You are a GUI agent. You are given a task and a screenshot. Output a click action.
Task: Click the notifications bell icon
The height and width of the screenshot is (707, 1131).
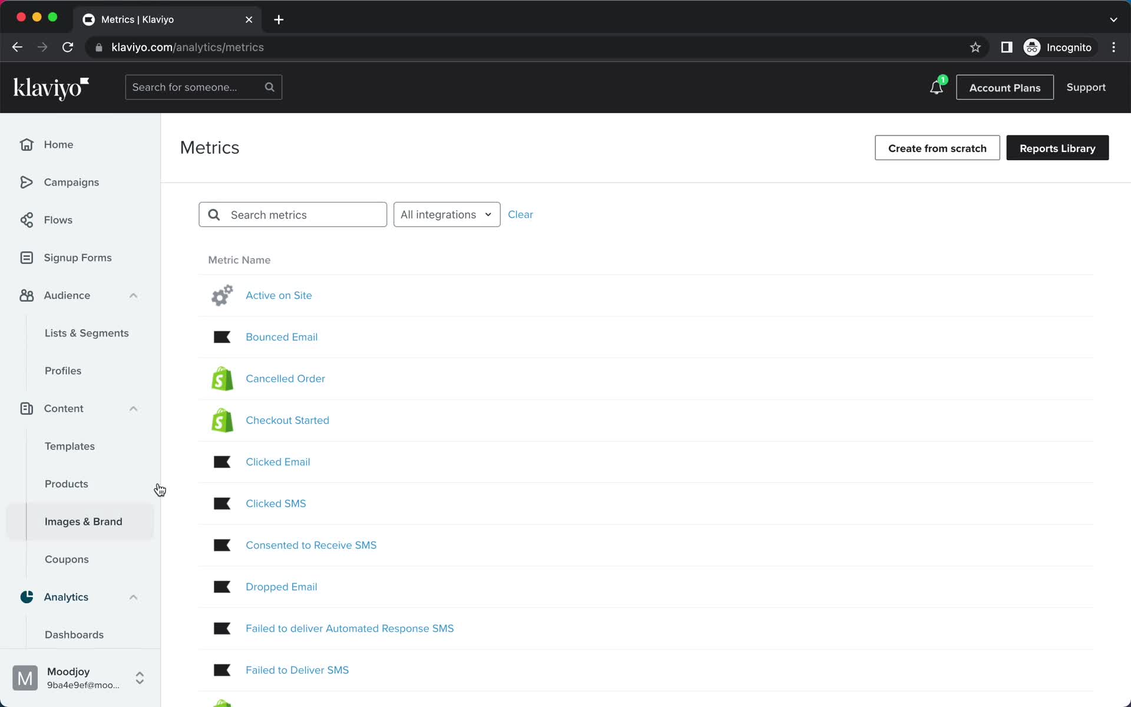pyautogui.click(x=935, y=87)
